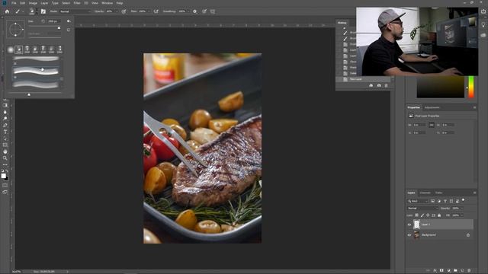Click the width W input field
This screenshot has width=488, height=274.
tap(419, 125)
